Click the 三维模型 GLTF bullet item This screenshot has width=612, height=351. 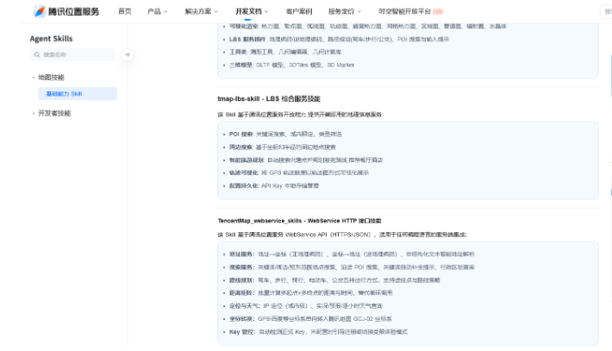coord(291,65)
